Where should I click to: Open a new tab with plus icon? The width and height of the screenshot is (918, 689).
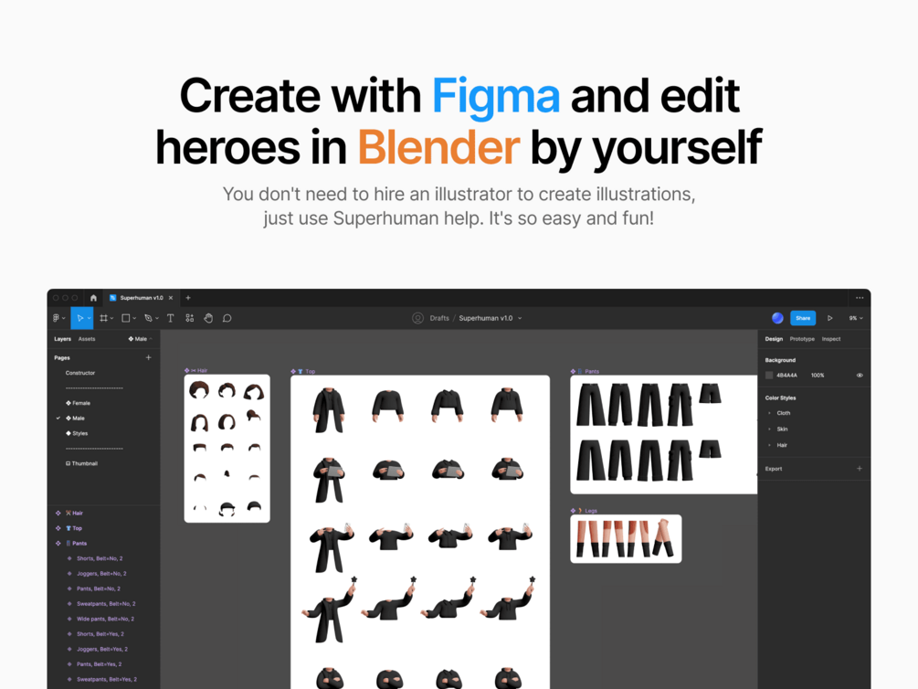pyautogui.click(x=188, y=298)
